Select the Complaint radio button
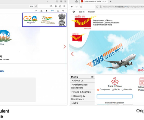The image size is (144, 120). [x=123, y=90]
